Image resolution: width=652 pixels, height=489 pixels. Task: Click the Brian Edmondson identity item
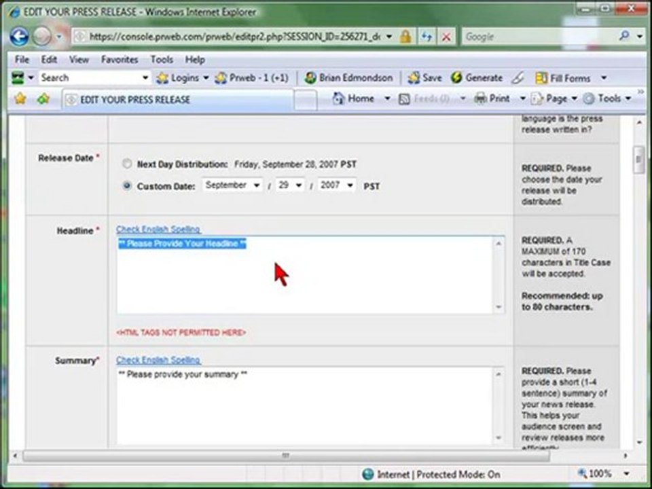(x=348, y=77)
